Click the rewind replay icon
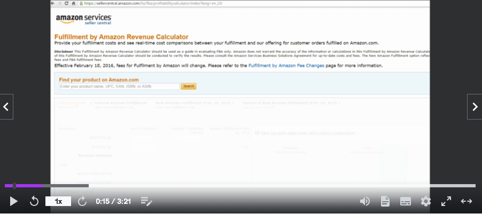 pos(34,201)
